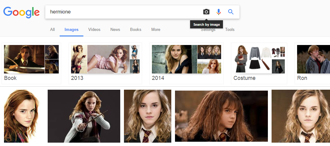Open the Book category card
The height and width of the screenshot is (146, 330).
point(31,63)
